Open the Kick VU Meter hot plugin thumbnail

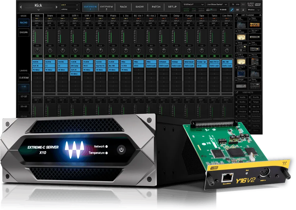click(x=241, y=37)
